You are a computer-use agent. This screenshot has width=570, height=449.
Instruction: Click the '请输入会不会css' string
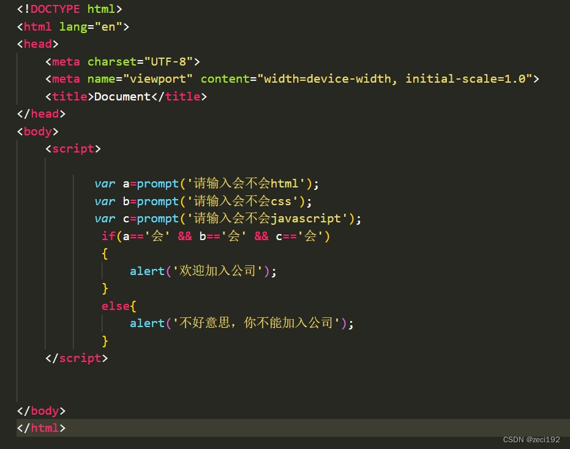click(242, 201)
